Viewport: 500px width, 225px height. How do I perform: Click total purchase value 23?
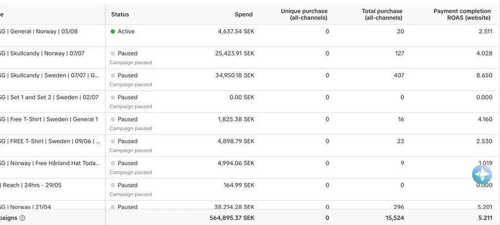(401, 141)
